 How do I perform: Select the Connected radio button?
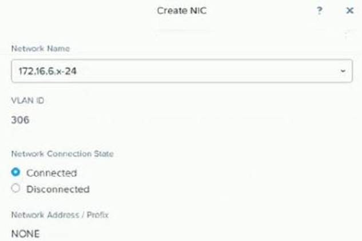(x=16, y=172)
